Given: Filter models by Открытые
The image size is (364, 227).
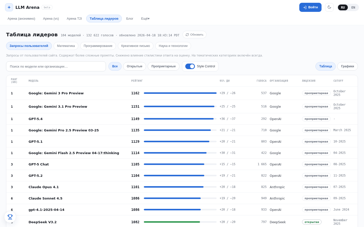Looking at the screenshot, I should [134, 66].
